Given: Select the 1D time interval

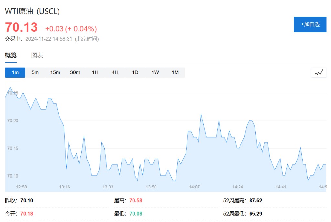Looking at the screenshot, I should [x=135, y=72].
